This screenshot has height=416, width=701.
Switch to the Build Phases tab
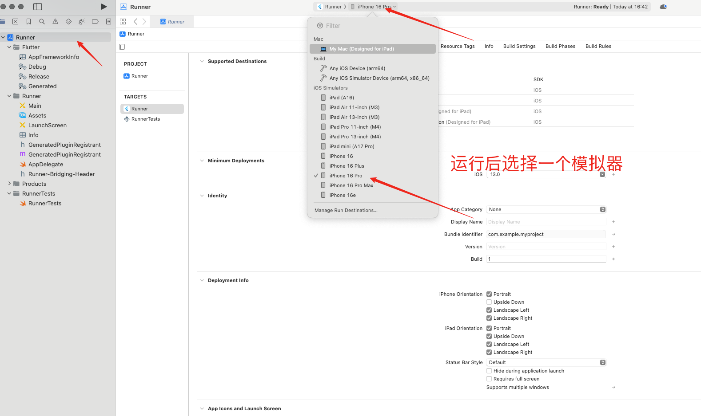point(560,46)
